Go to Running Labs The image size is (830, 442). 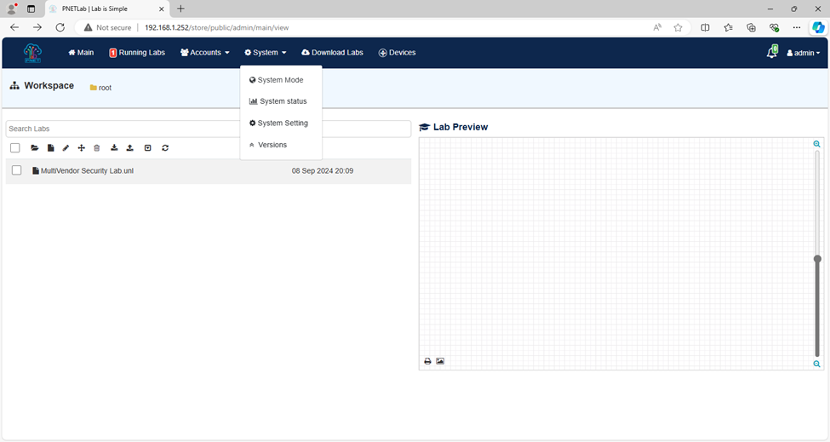point(137,53)
